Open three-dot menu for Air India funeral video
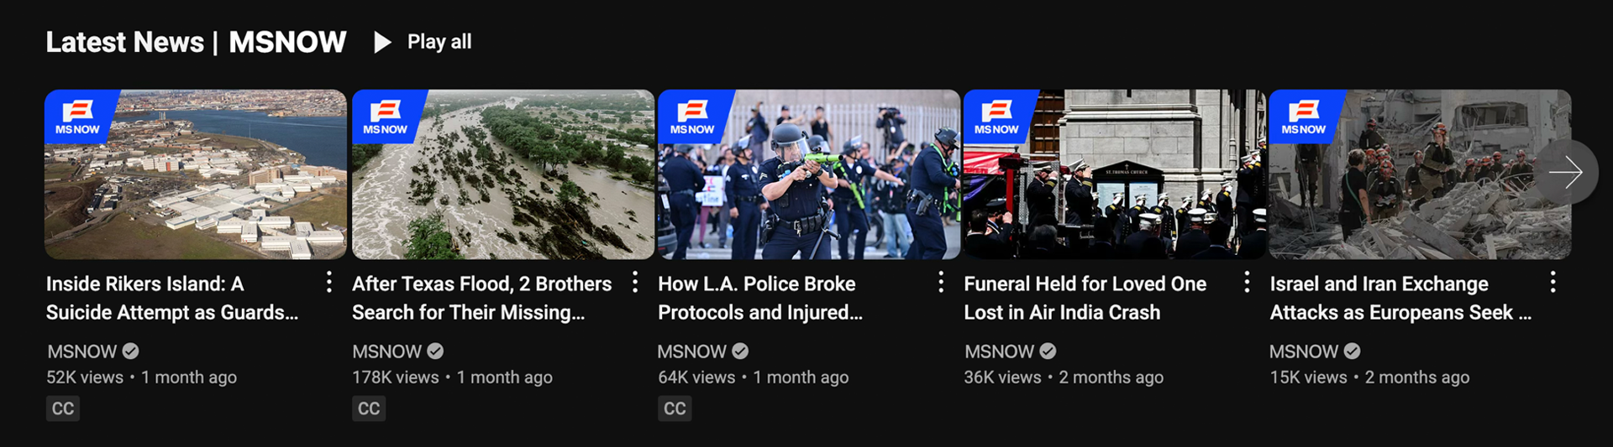 [1247, 283]
